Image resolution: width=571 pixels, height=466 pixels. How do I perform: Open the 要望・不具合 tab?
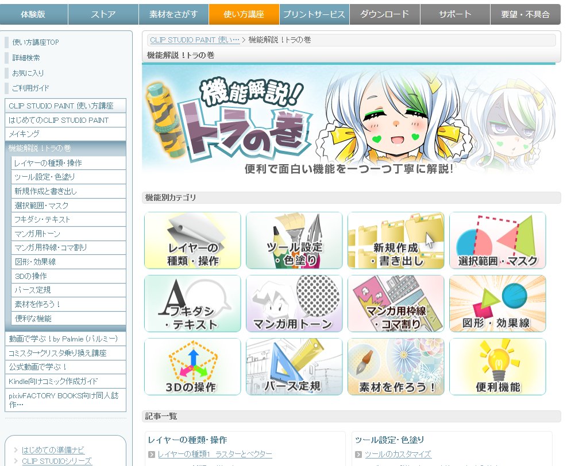click(x=526, y=14)
